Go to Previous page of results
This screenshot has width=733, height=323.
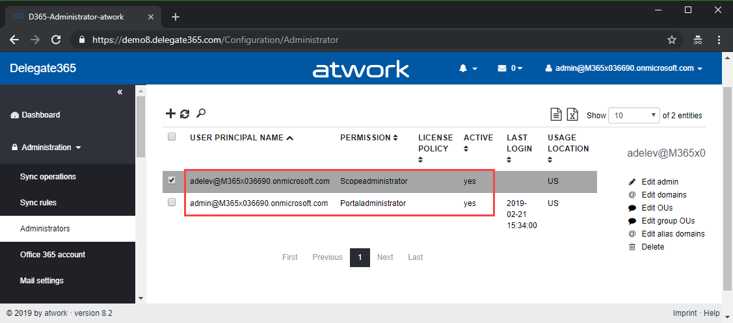click(x=327, y=257)
